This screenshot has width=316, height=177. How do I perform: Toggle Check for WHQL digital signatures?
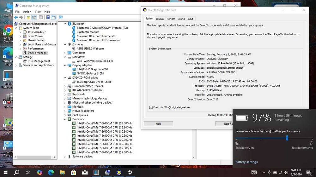click(151, 107)
